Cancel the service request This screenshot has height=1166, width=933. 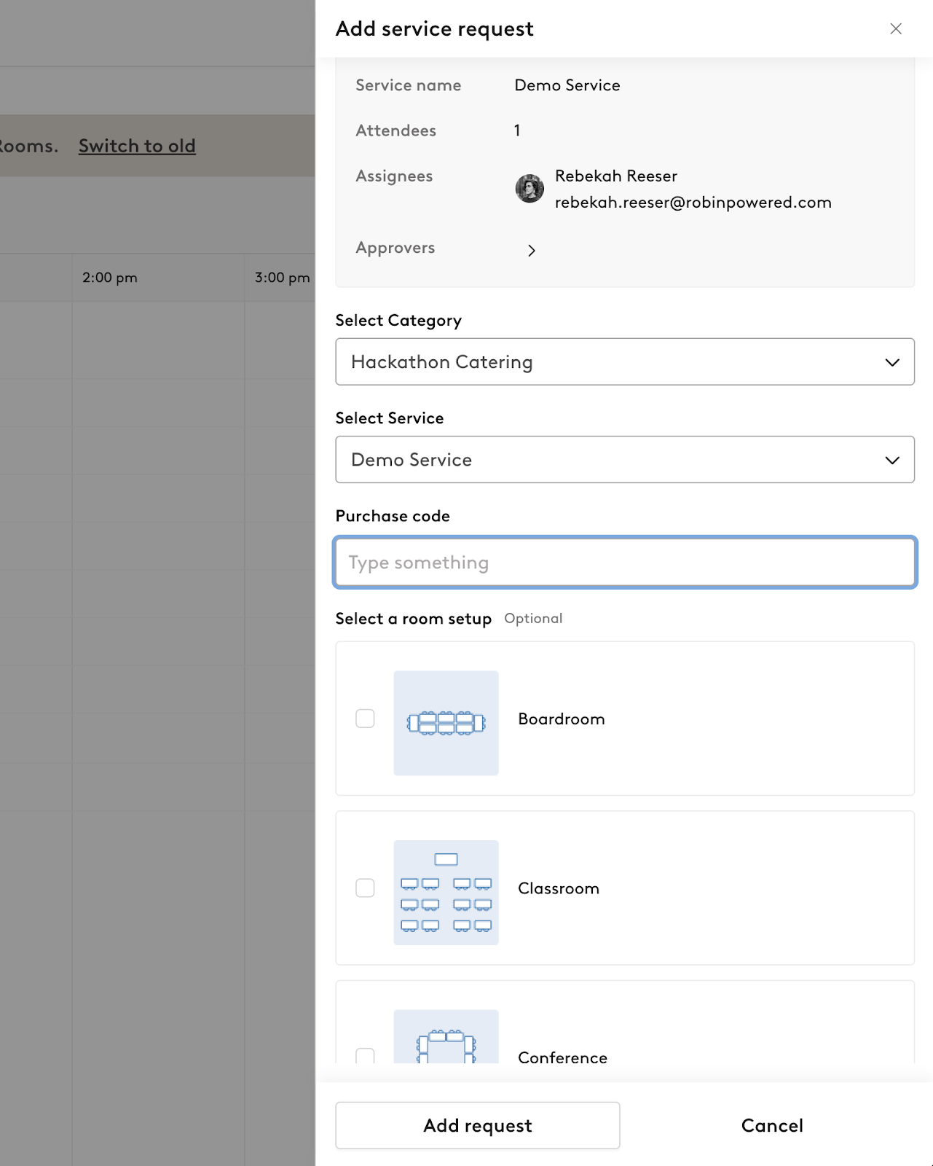coord(772,1125)
